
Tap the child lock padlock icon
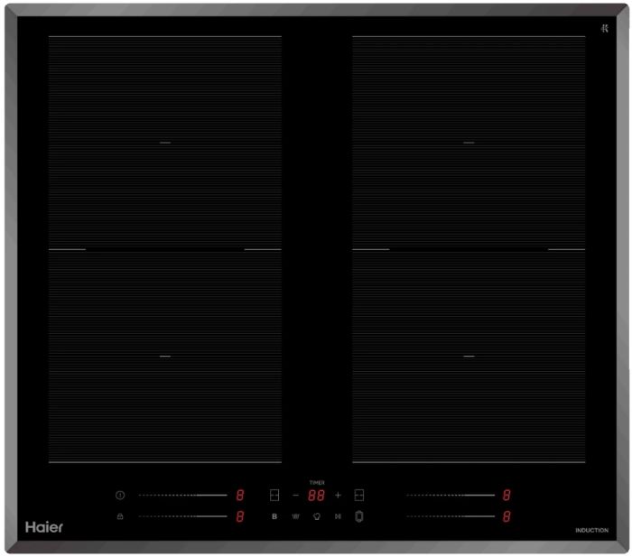pos(119,516)
